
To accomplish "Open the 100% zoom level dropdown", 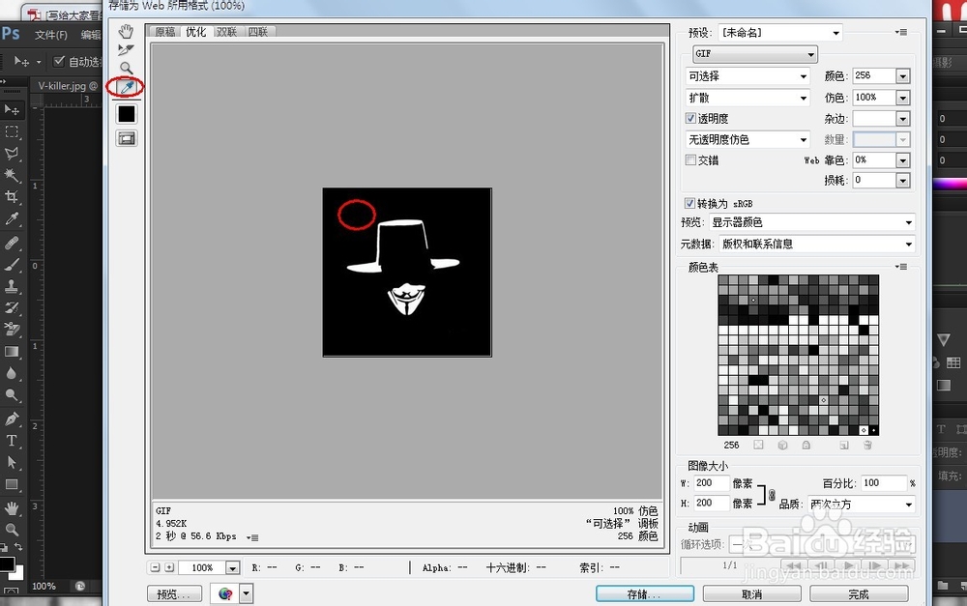I will point(232,567).
